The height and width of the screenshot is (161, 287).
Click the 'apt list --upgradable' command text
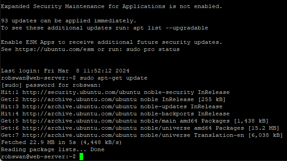pos(171,28)
